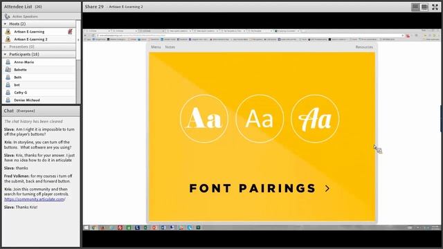Click the attendee list vertical scrollbar
The height and width of the screenshot is (249, 443).
(78, 62)
